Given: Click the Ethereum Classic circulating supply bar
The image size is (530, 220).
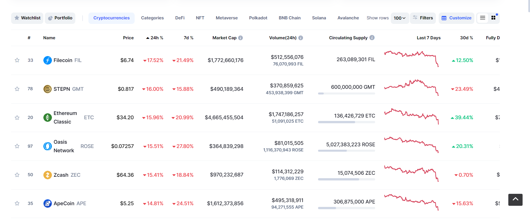Looking at the screenshot, I should tap(346, 122).
